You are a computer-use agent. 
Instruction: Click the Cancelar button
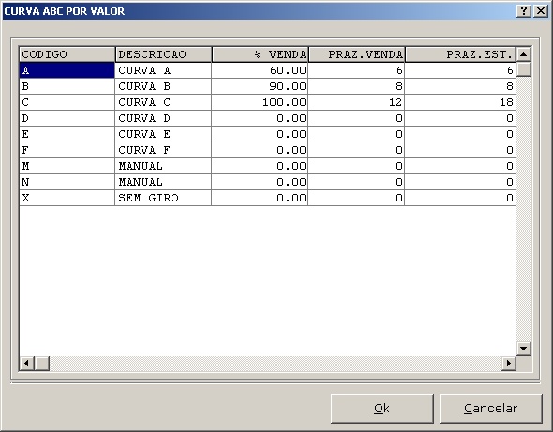[490, 409]
